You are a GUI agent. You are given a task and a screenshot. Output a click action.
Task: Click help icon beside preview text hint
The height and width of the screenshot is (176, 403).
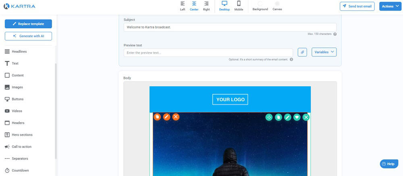click(x=291, y=59)
